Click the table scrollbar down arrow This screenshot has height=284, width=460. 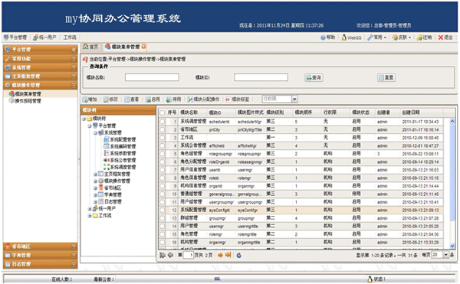click(452, 246)
